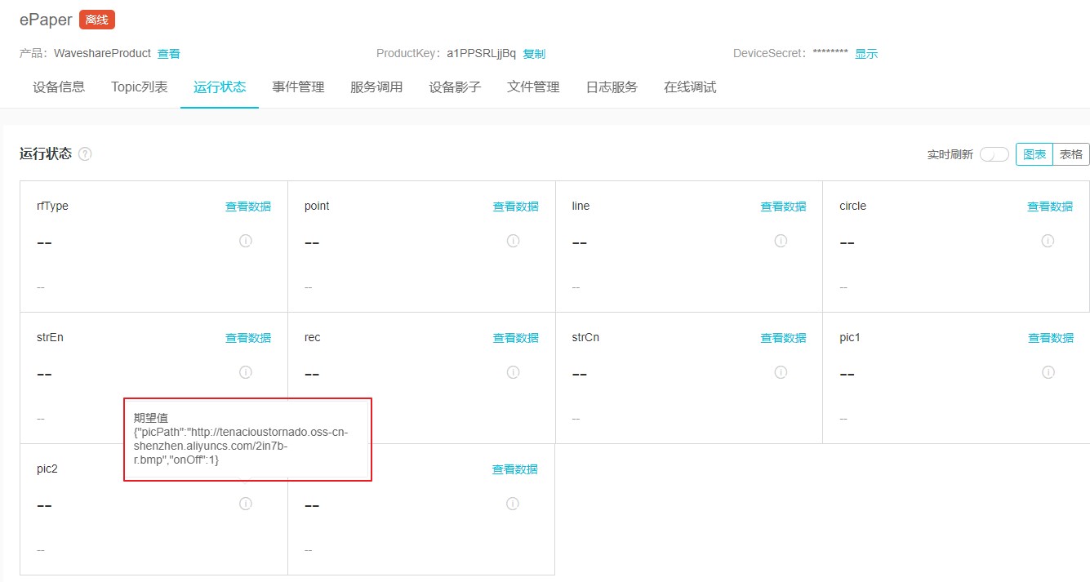
Task: Select the 图表 chart view option
Action: [1034, 154]
